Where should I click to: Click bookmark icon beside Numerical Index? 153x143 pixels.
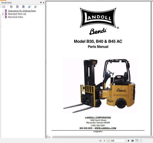click(x=6, y=17)
